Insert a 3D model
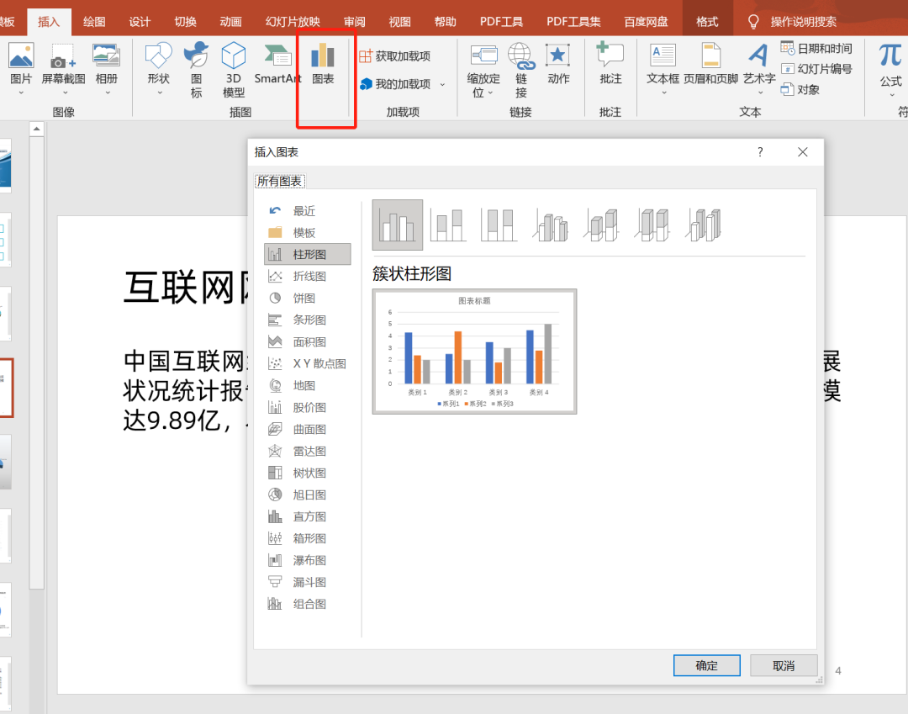Image resolution: width=908 pixels, height=714 pixels. click(x=234, y=70)
